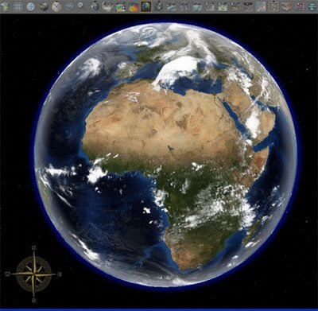Image resolution: width=318 pixels, height=311 pixels.
Task: Click the red dotted pattern toolbar icon
Action: pyautogui.click(x=300, y=6)
